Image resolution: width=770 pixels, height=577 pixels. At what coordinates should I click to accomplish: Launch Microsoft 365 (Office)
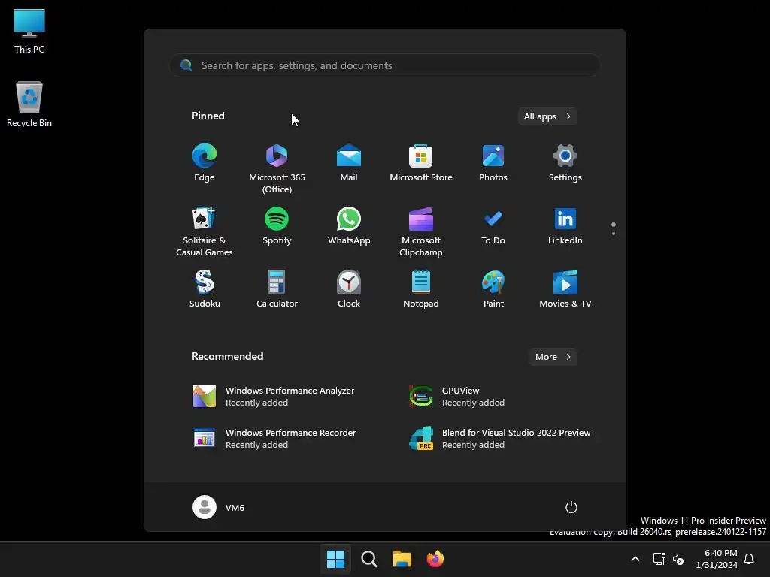coord(277,168)
